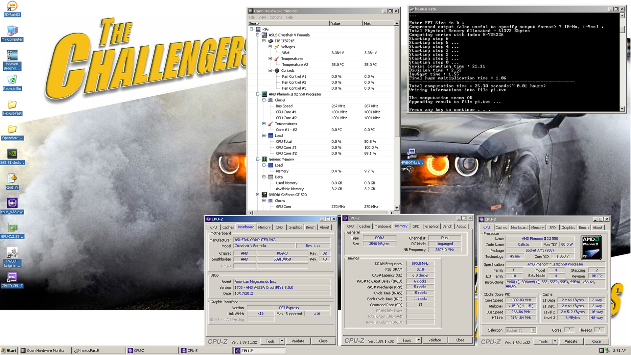Click Validate in CPU tab CPU-Z window
The width and height of the screenshot is (631, 355).
click(x=571, y=341)
